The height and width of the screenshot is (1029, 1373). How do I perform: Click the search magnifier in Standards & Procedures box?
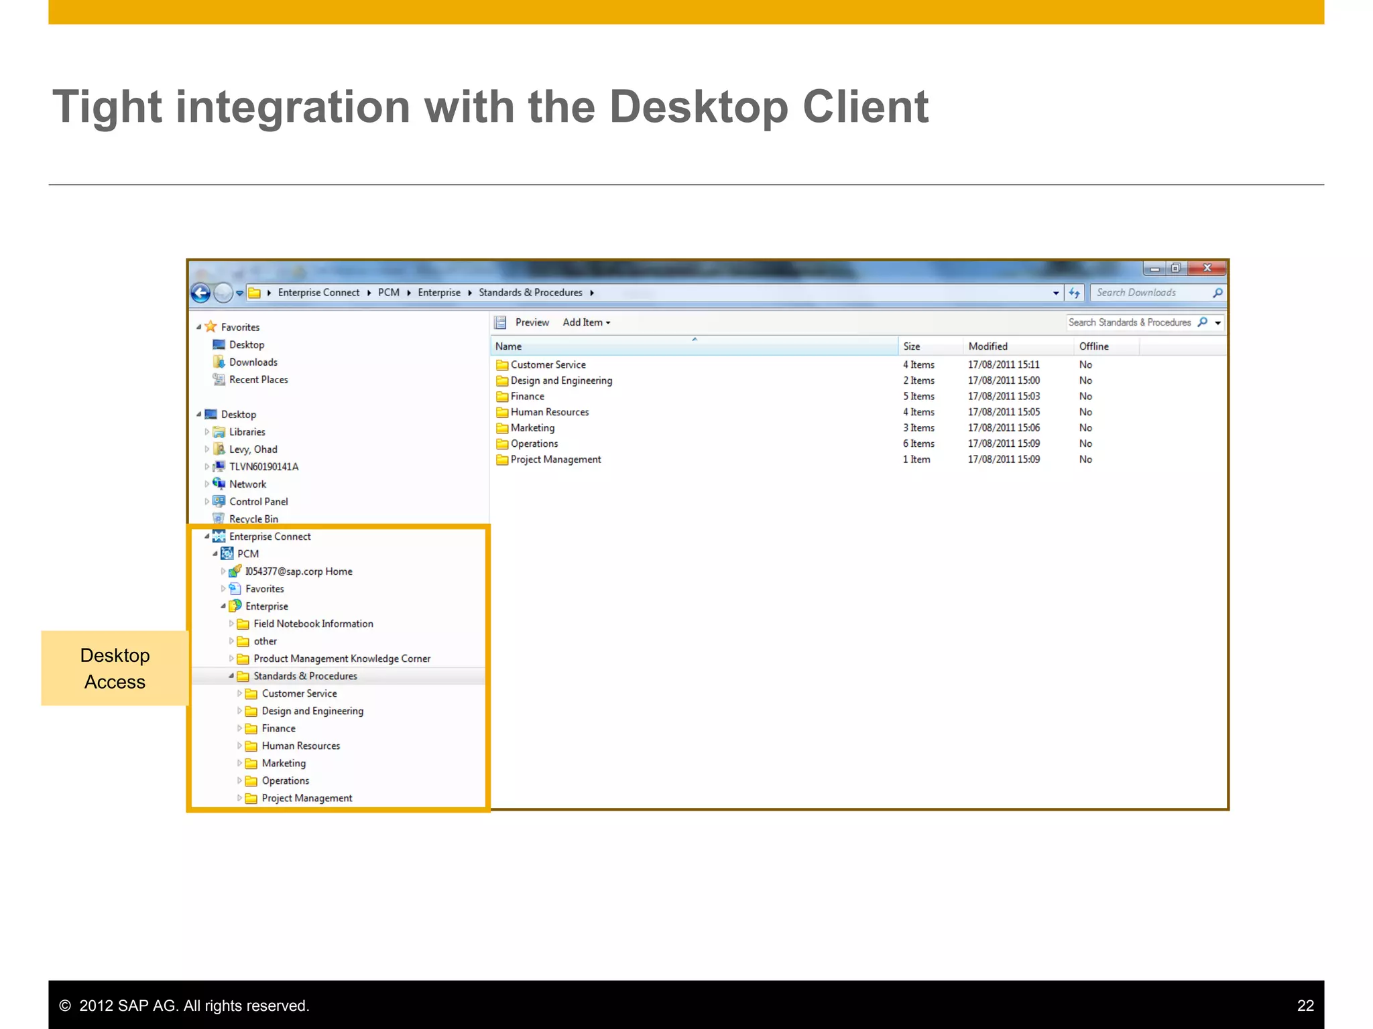pyautogui.click(x=1203, y=322)
